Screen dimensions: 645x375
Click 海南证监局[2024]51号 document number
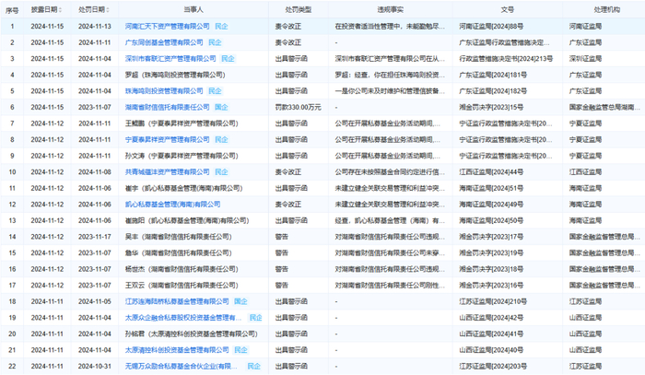491,188
